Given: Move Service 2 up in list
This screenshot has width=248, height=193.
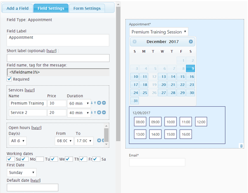Looking at the screenshot, I should click(x=95, y=113).
